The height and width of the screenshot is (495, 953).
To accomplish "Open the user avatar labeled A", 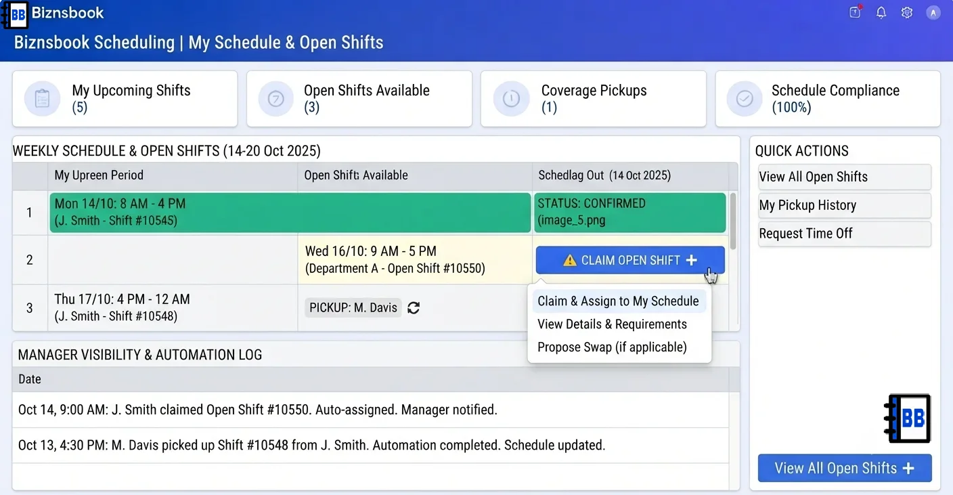I will pyautogui.click(x=933, y=12).
